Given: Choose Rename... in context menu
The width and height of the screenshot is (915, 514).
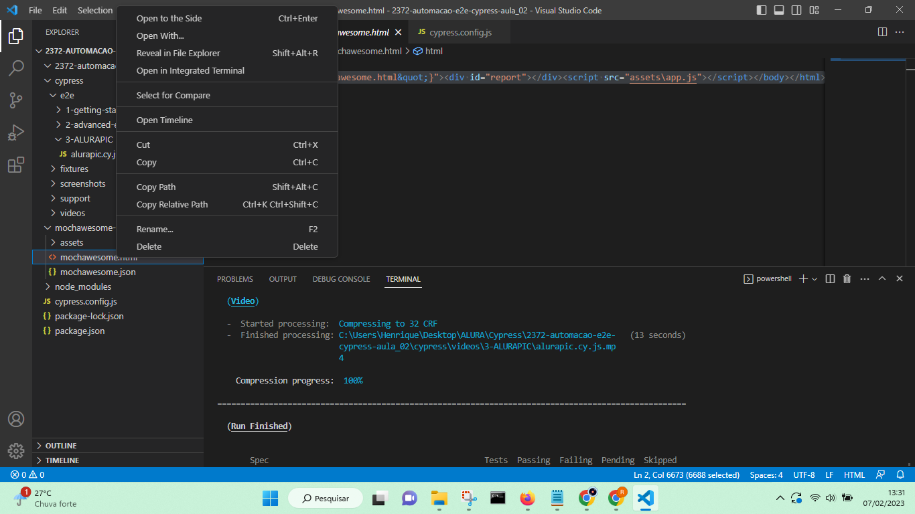Looking at the screenshot, I should (x=227, y=229).
